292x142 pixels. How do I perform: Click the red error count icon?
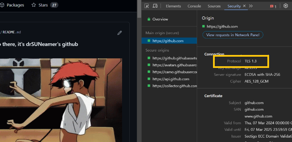pos(272,6)
